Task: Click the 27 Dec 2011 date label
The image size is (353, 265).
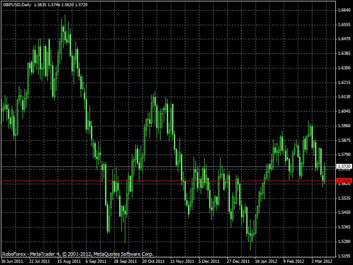Action: (x=238, y=261)
